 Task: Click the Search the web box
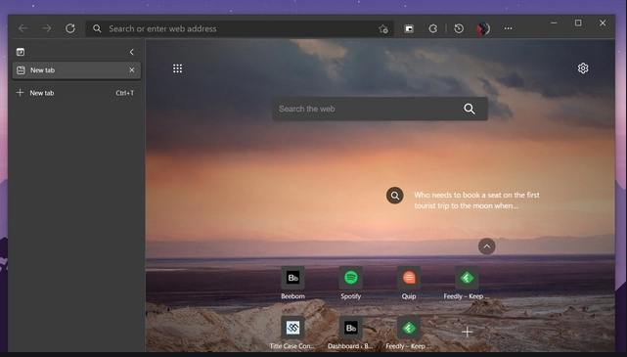click(380, 109)
